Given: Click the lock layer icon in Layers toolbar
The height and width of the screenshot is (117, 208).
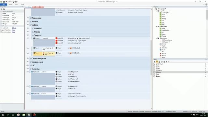Looking at the screenshot, I should 159,62.
